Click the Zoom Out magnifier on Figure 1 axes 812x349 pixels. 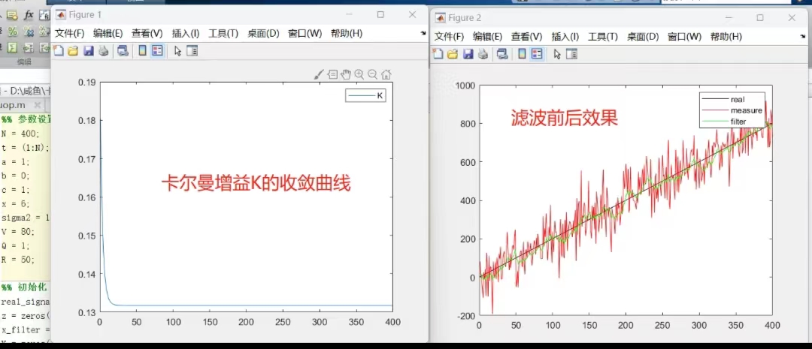tap(372, 74)
